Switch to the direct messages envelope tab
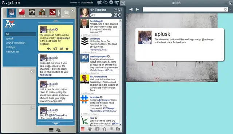 97,129
